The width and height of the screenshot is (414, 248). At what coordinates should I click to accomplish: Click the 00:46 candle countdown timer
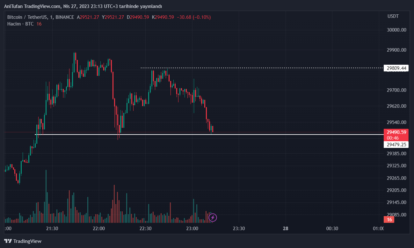(x=392, y=138)
